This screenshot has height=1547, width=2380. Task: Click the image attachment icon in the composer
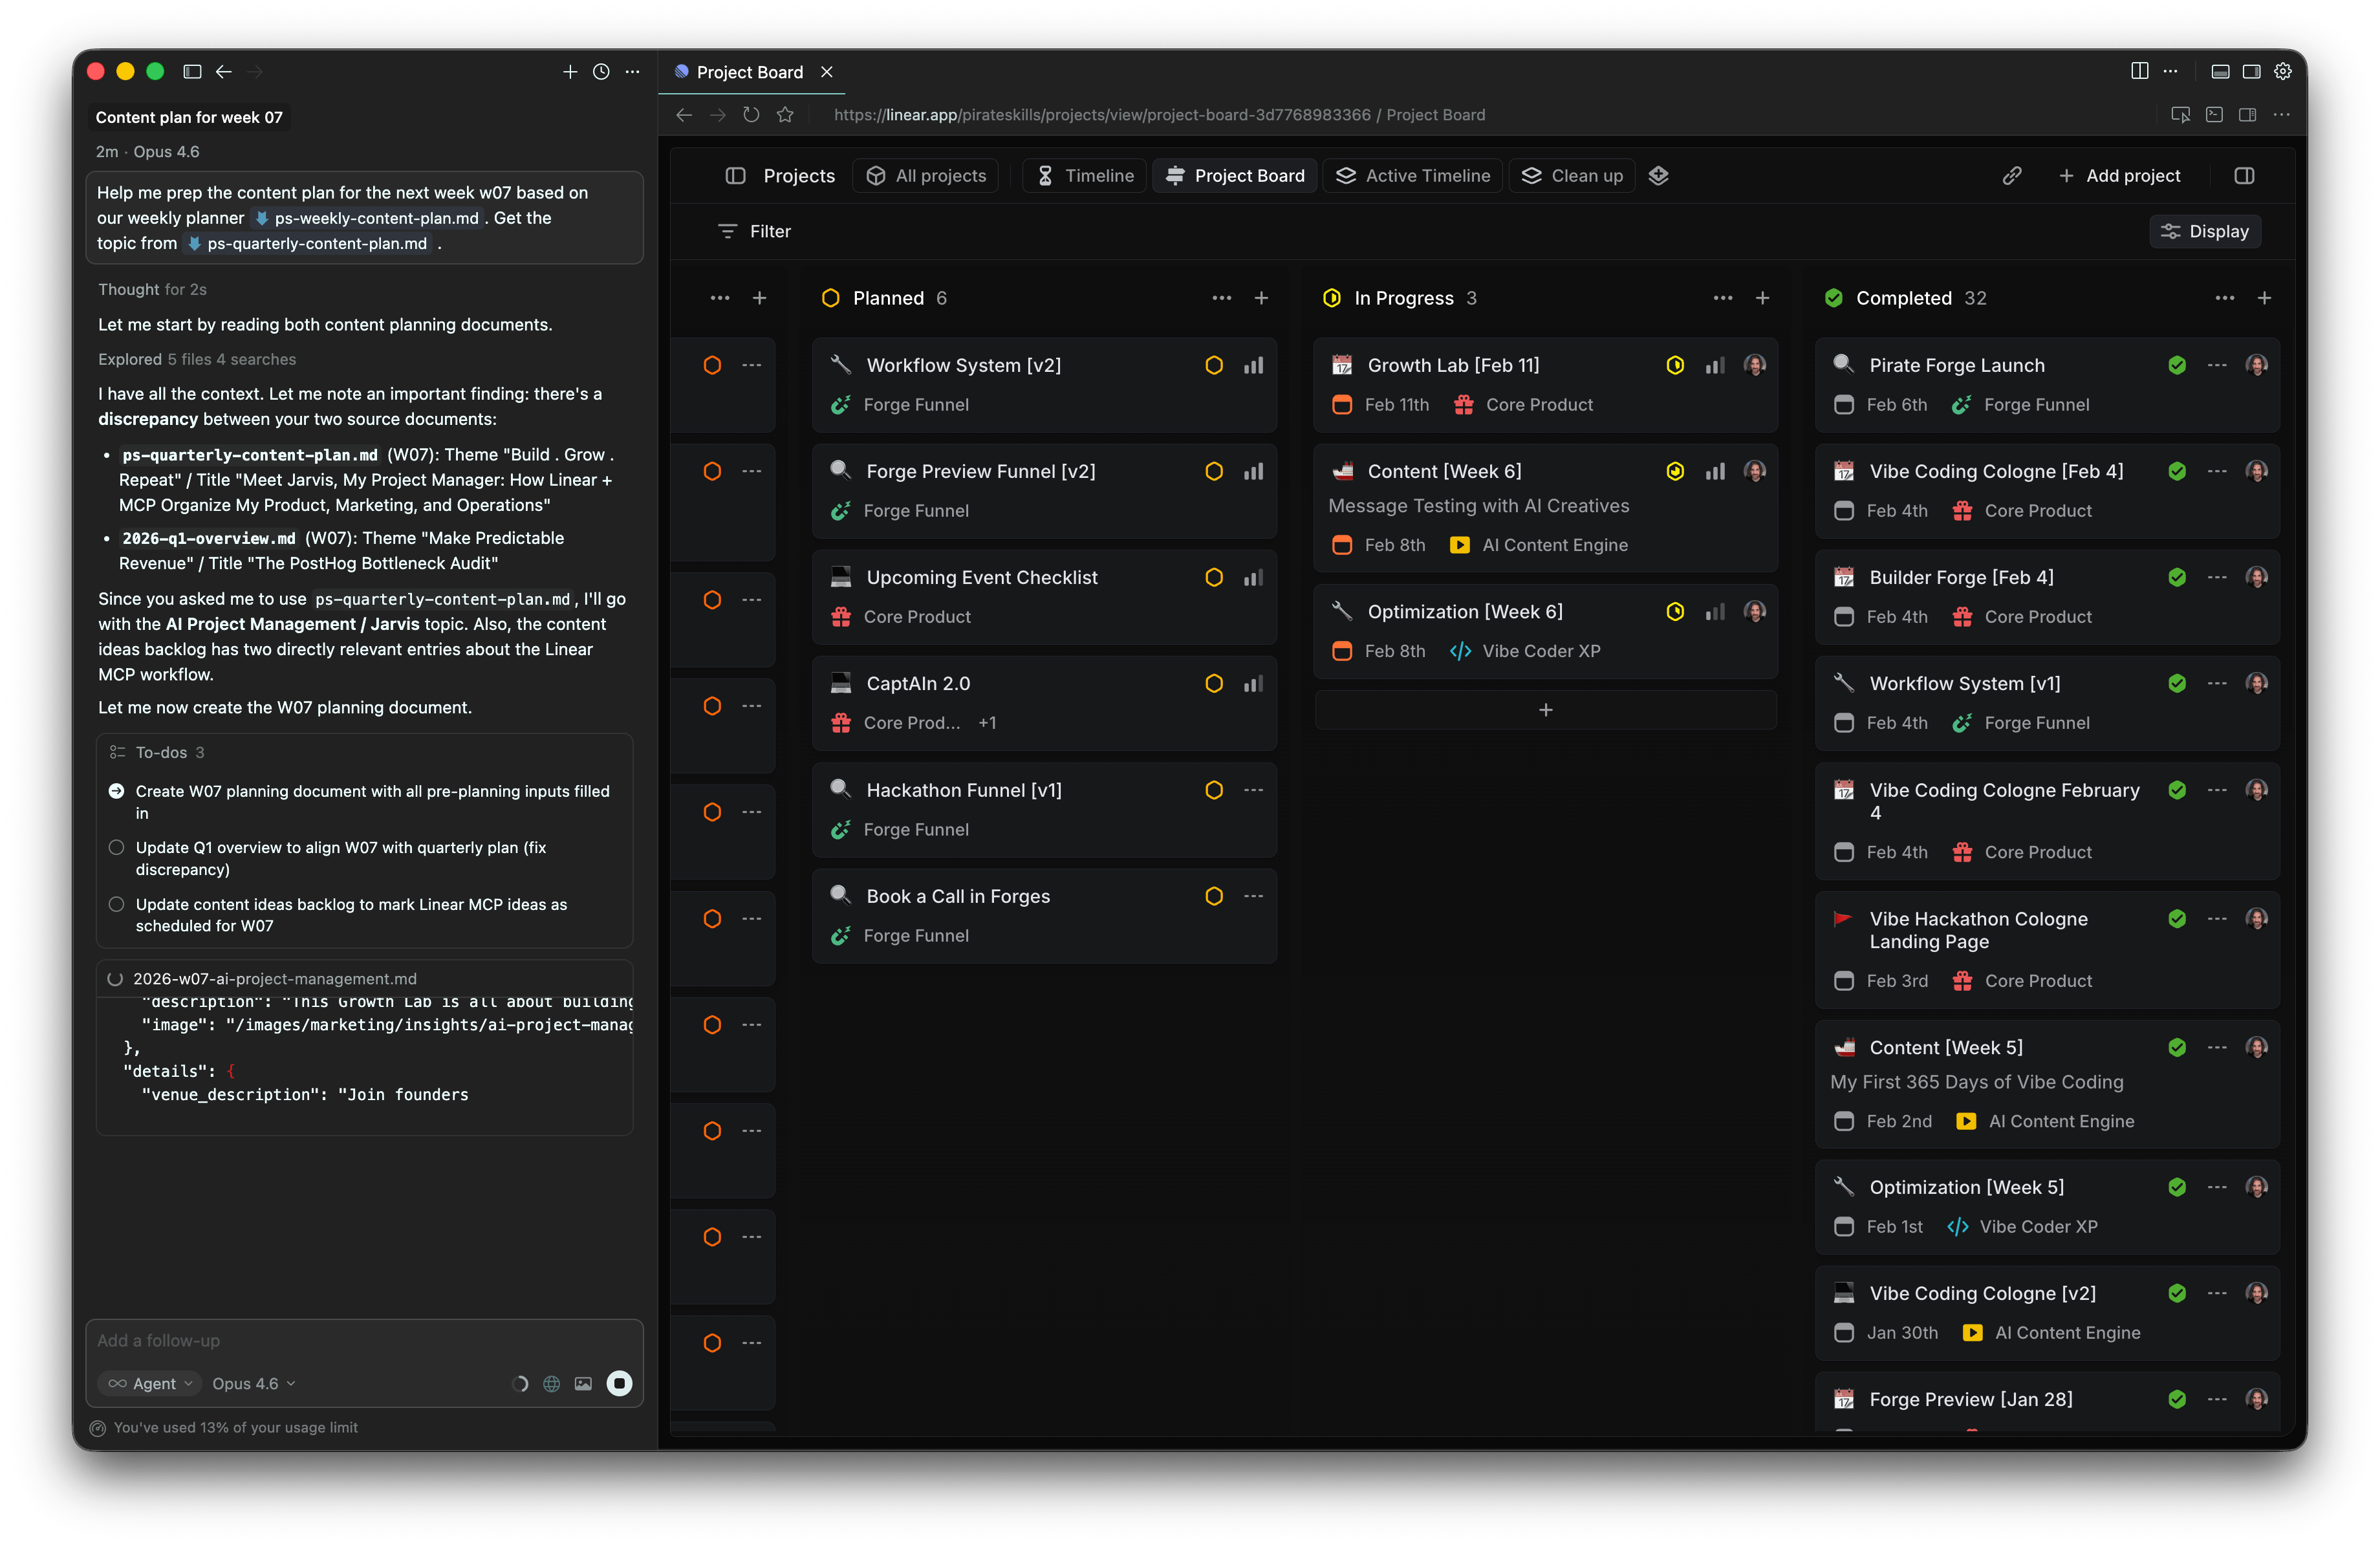click(584, 1384)
